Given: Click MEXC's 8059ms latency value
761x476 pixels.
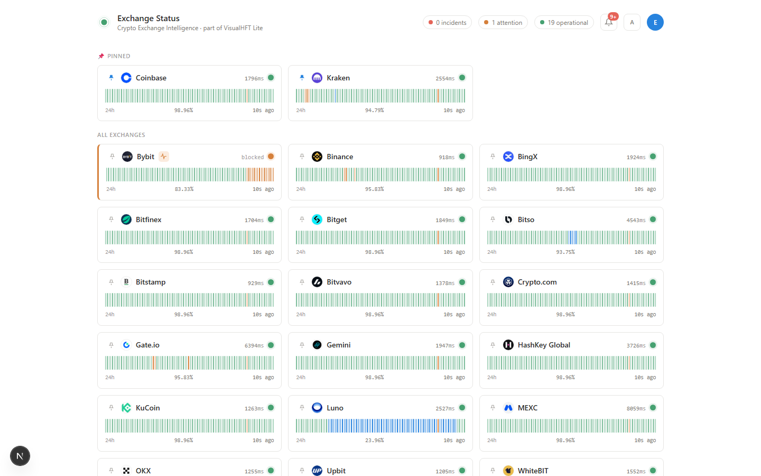Looking at the screenshot, I should coord(636,409).
